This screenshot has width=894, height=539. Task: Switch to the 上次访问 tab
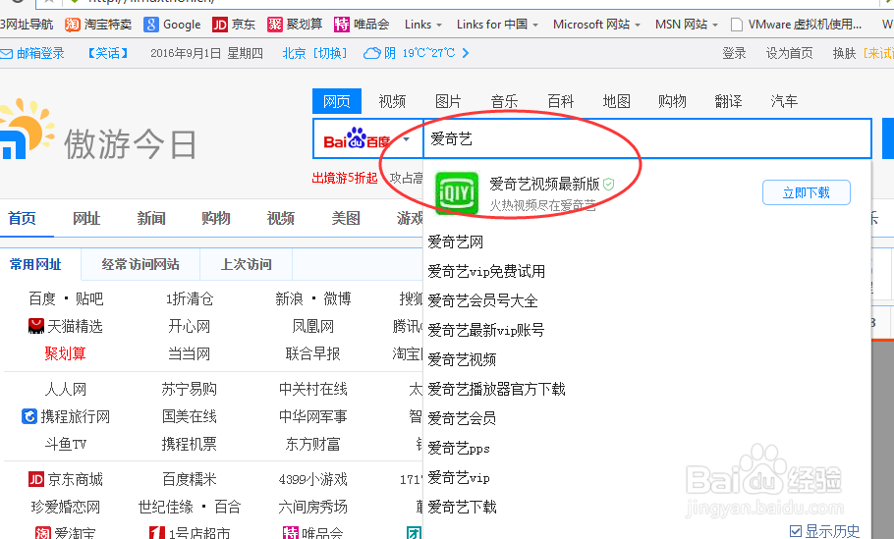(x=246, y=264)
